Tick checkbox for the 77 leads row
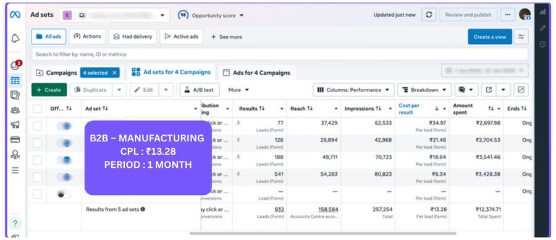Screen dimensions: 556x240 pyautogui.click(x=37, y=126)
